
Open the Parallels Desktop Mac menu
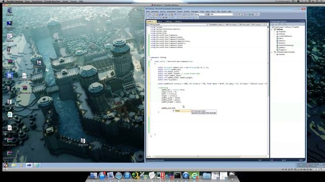coord(15,1)
